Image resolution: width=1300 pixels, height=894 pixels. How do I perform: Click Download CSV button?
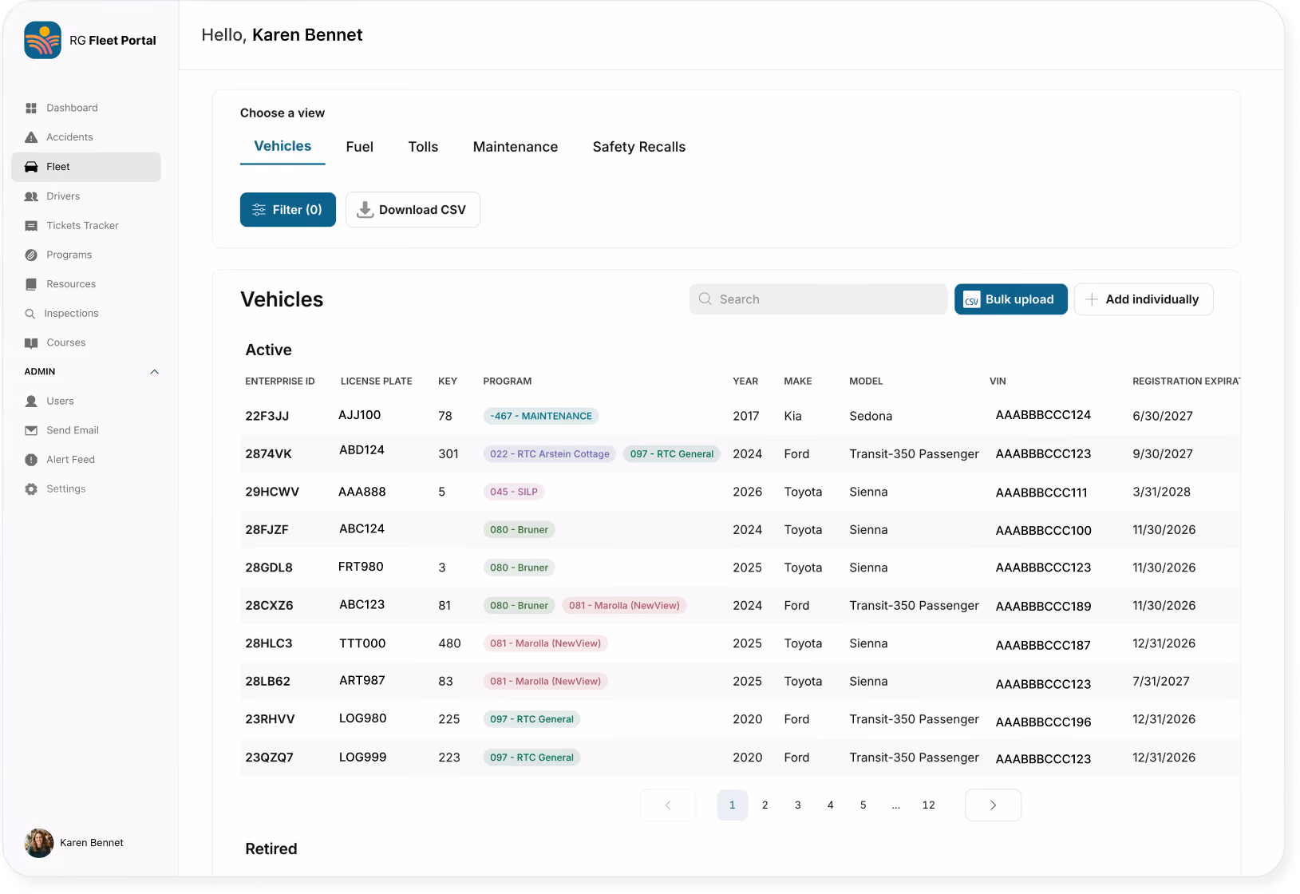[x=413, y=210]
